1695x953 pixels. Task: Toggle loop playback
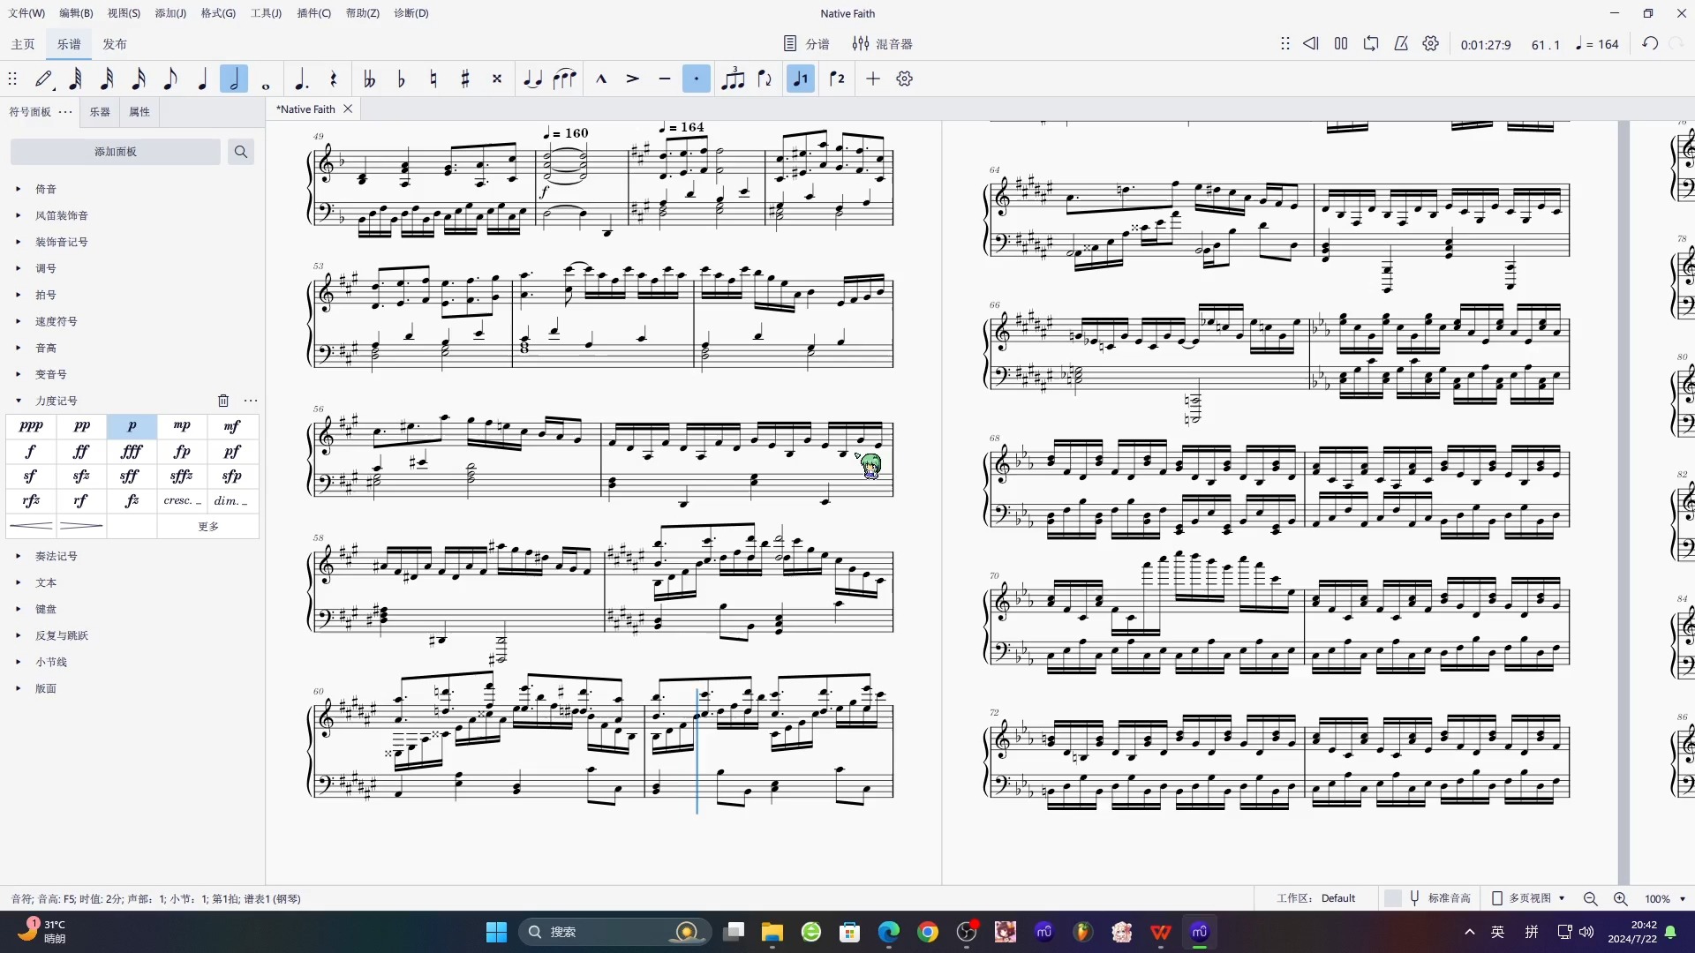click(1371, 44)
